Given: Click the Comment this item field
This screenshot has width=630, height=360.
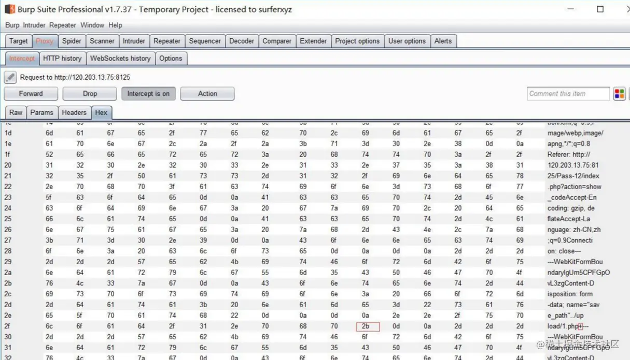Looking at the screenshot, I should [x=568, y=94].
